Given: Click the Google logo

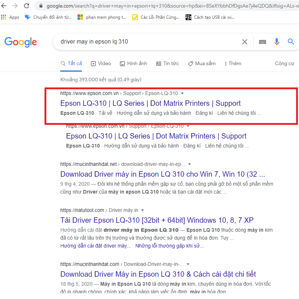Looking at the screenshot, I should 20,42.
